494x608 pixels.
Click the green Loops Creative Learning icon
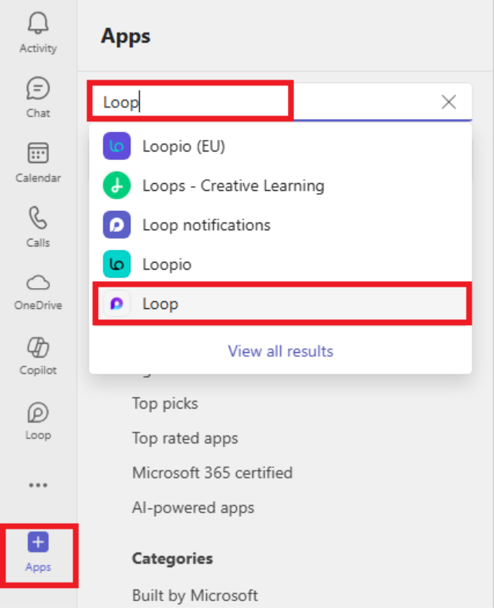pos(117,185)
